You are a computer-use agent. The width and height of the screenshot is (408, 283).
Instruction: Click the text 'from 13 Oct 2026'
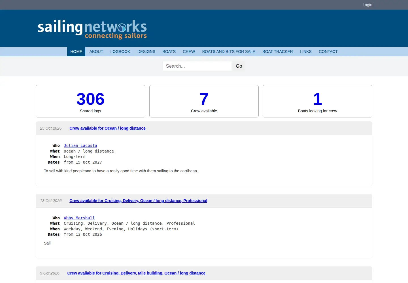[83, 234]
